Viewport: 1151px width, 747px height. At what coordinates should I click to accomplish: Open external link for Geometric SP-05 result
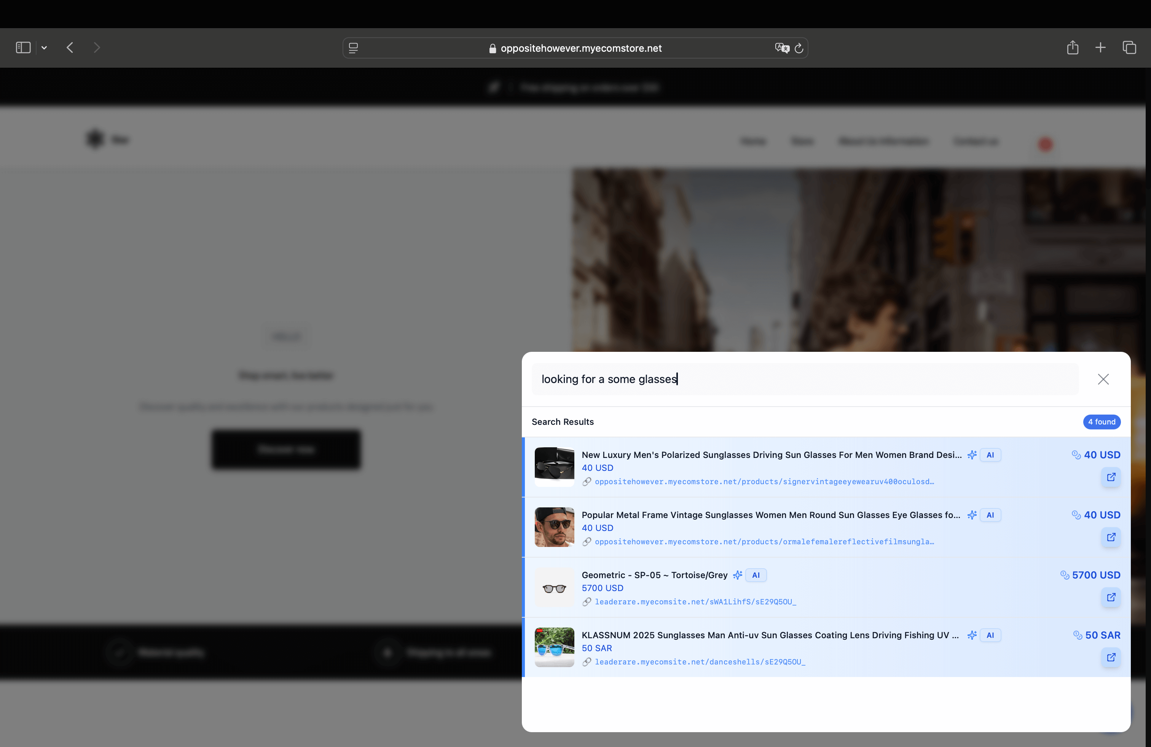click(1111, 597)
